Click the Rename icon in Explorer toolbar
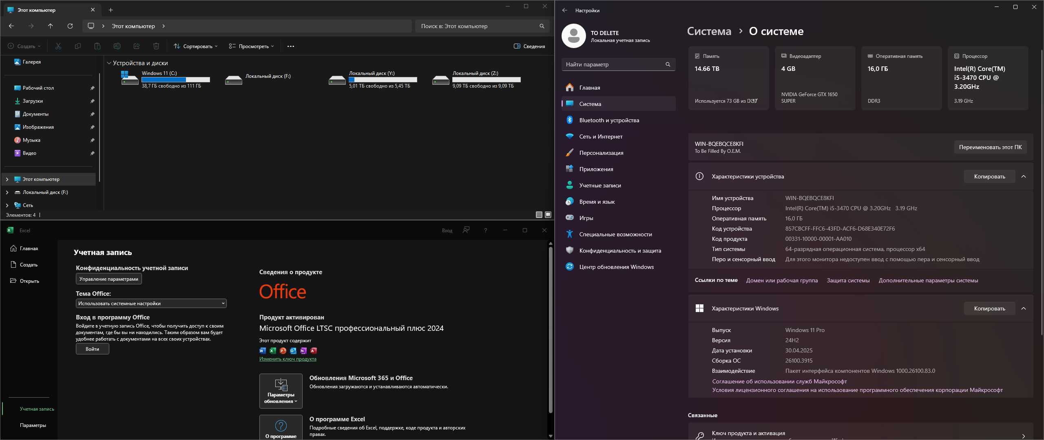The height and width of the screenshot is (440, 1044). click(117, 46)
